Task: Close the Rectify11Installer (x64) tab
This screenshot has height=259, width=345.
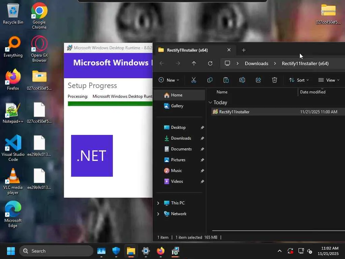Action: pyautogui.click(x=229, y=50)
